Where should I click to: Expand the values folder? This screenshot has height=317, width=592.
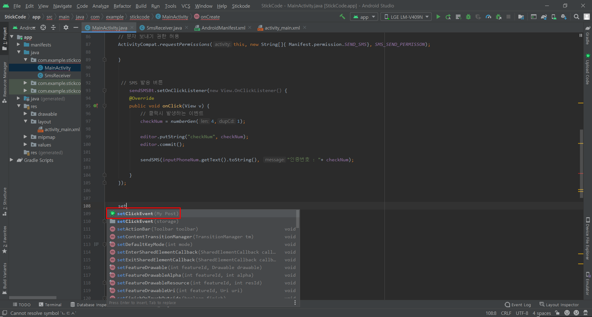tap(26, 145)
